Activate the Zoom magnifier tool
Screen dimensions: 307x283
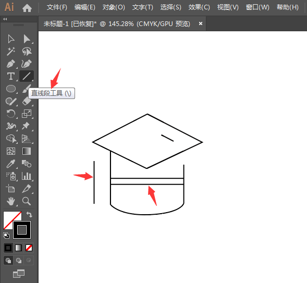[27, 201]
